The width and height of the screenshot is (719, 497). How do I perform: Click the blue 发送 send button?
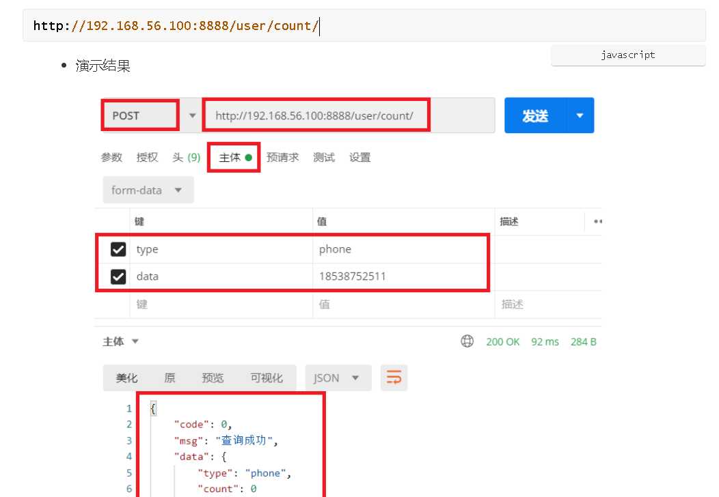click(x=535, y=115)
